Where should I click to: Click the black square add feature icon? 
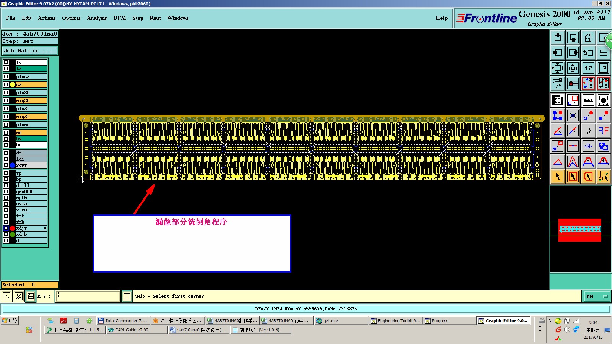[x=558, y=100]
